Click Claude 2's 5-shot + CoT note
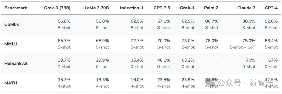 [242, 47]
